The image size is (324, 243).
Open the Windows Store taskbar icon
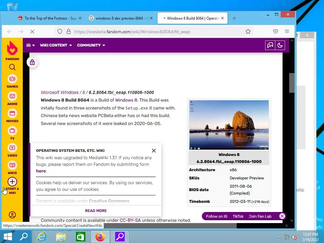tap(80, 237)
